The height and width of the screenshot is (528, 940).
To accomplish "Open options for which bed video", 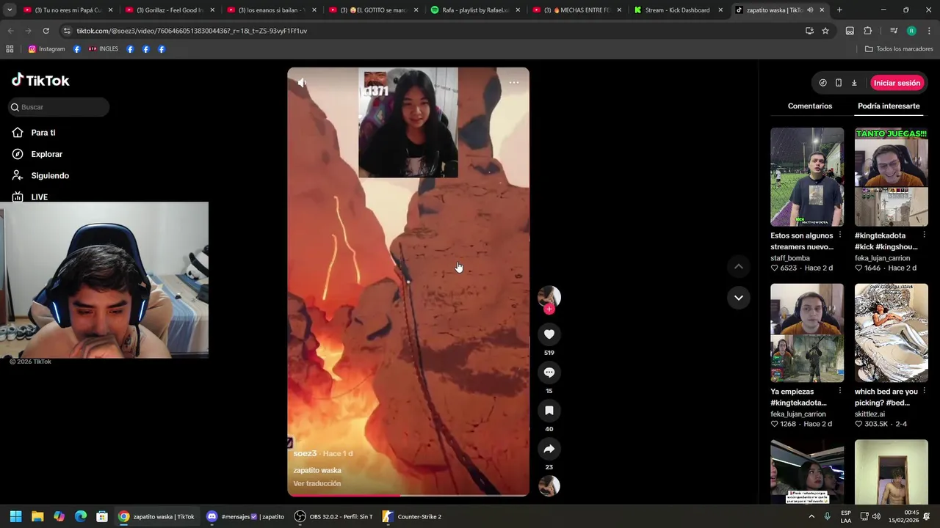I will pyautogui.click(x=924, y=392).
